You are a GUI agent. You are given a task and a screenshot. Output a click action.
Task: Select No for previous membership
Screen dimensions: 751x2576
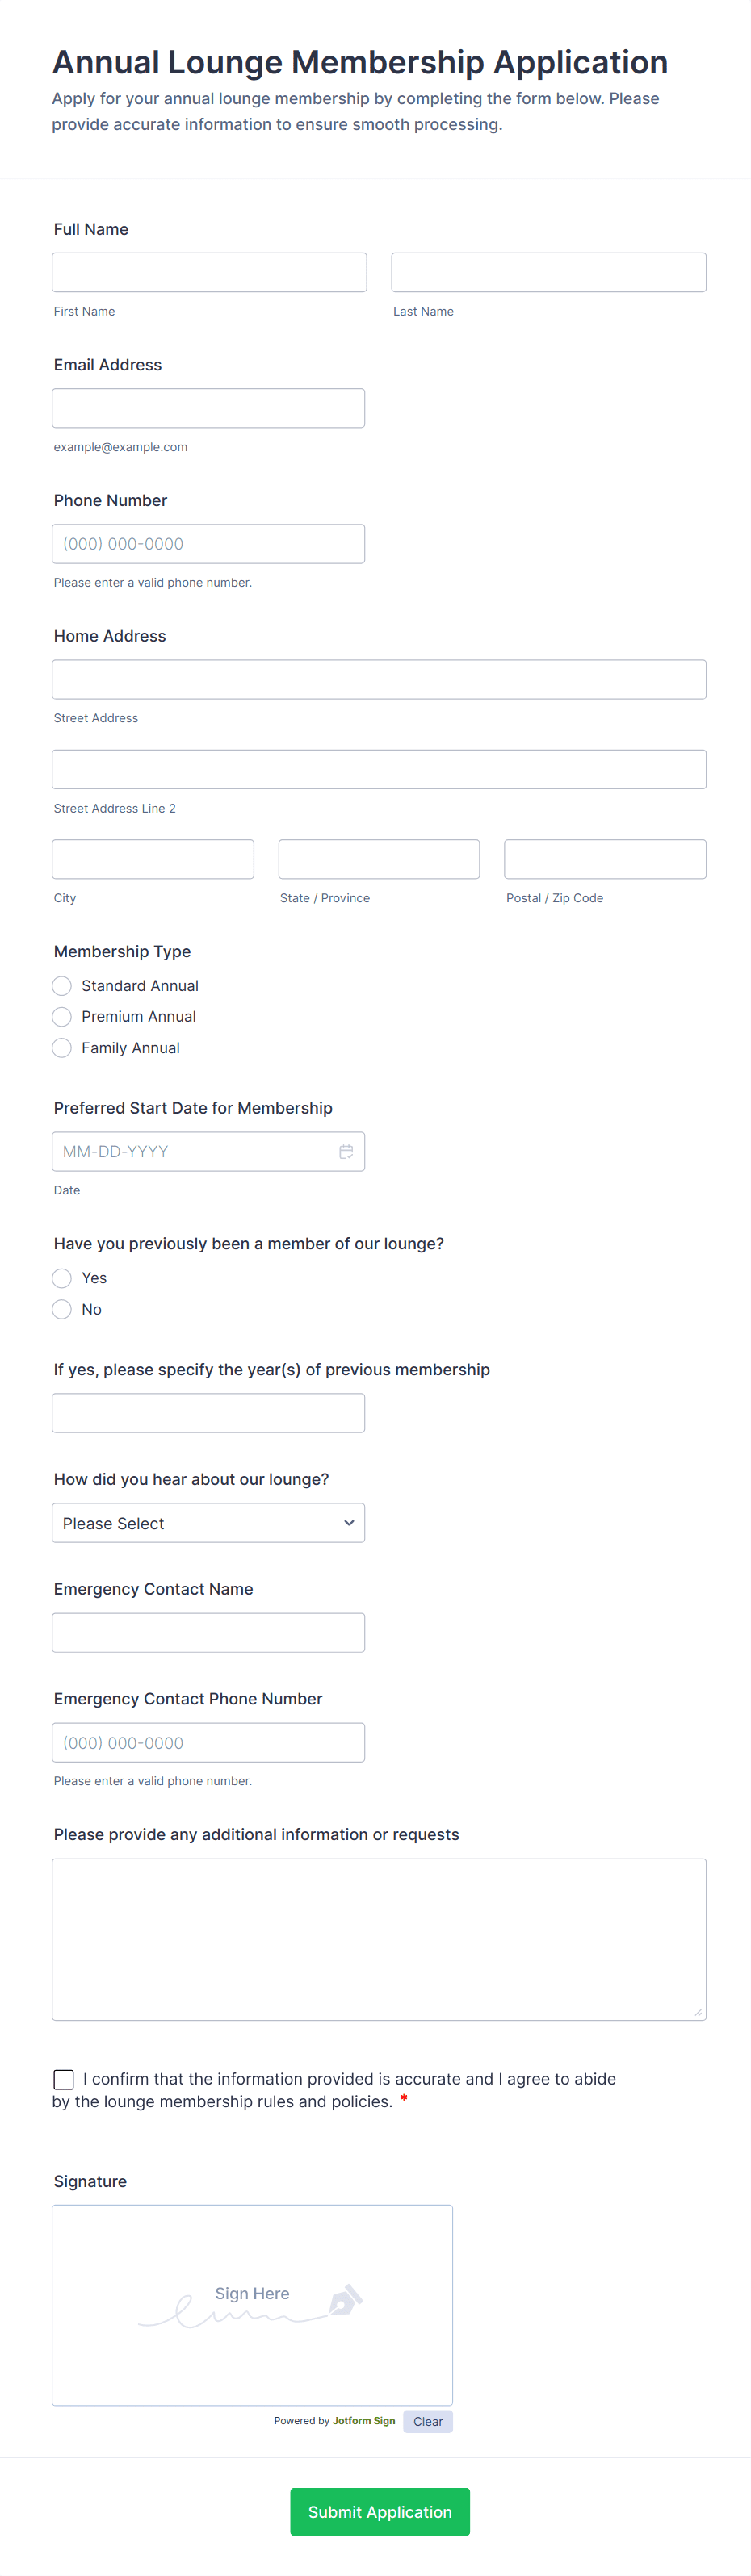tap(62, 1309)
